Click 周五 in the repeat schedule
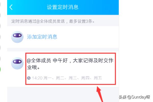This screenshot has height=102, width=153. 98,78
